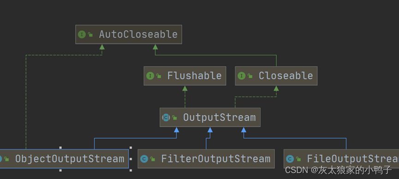The image size is (399, 179).
Task: Click the FilterOutputStream class icon
Action: pos(144,159)
